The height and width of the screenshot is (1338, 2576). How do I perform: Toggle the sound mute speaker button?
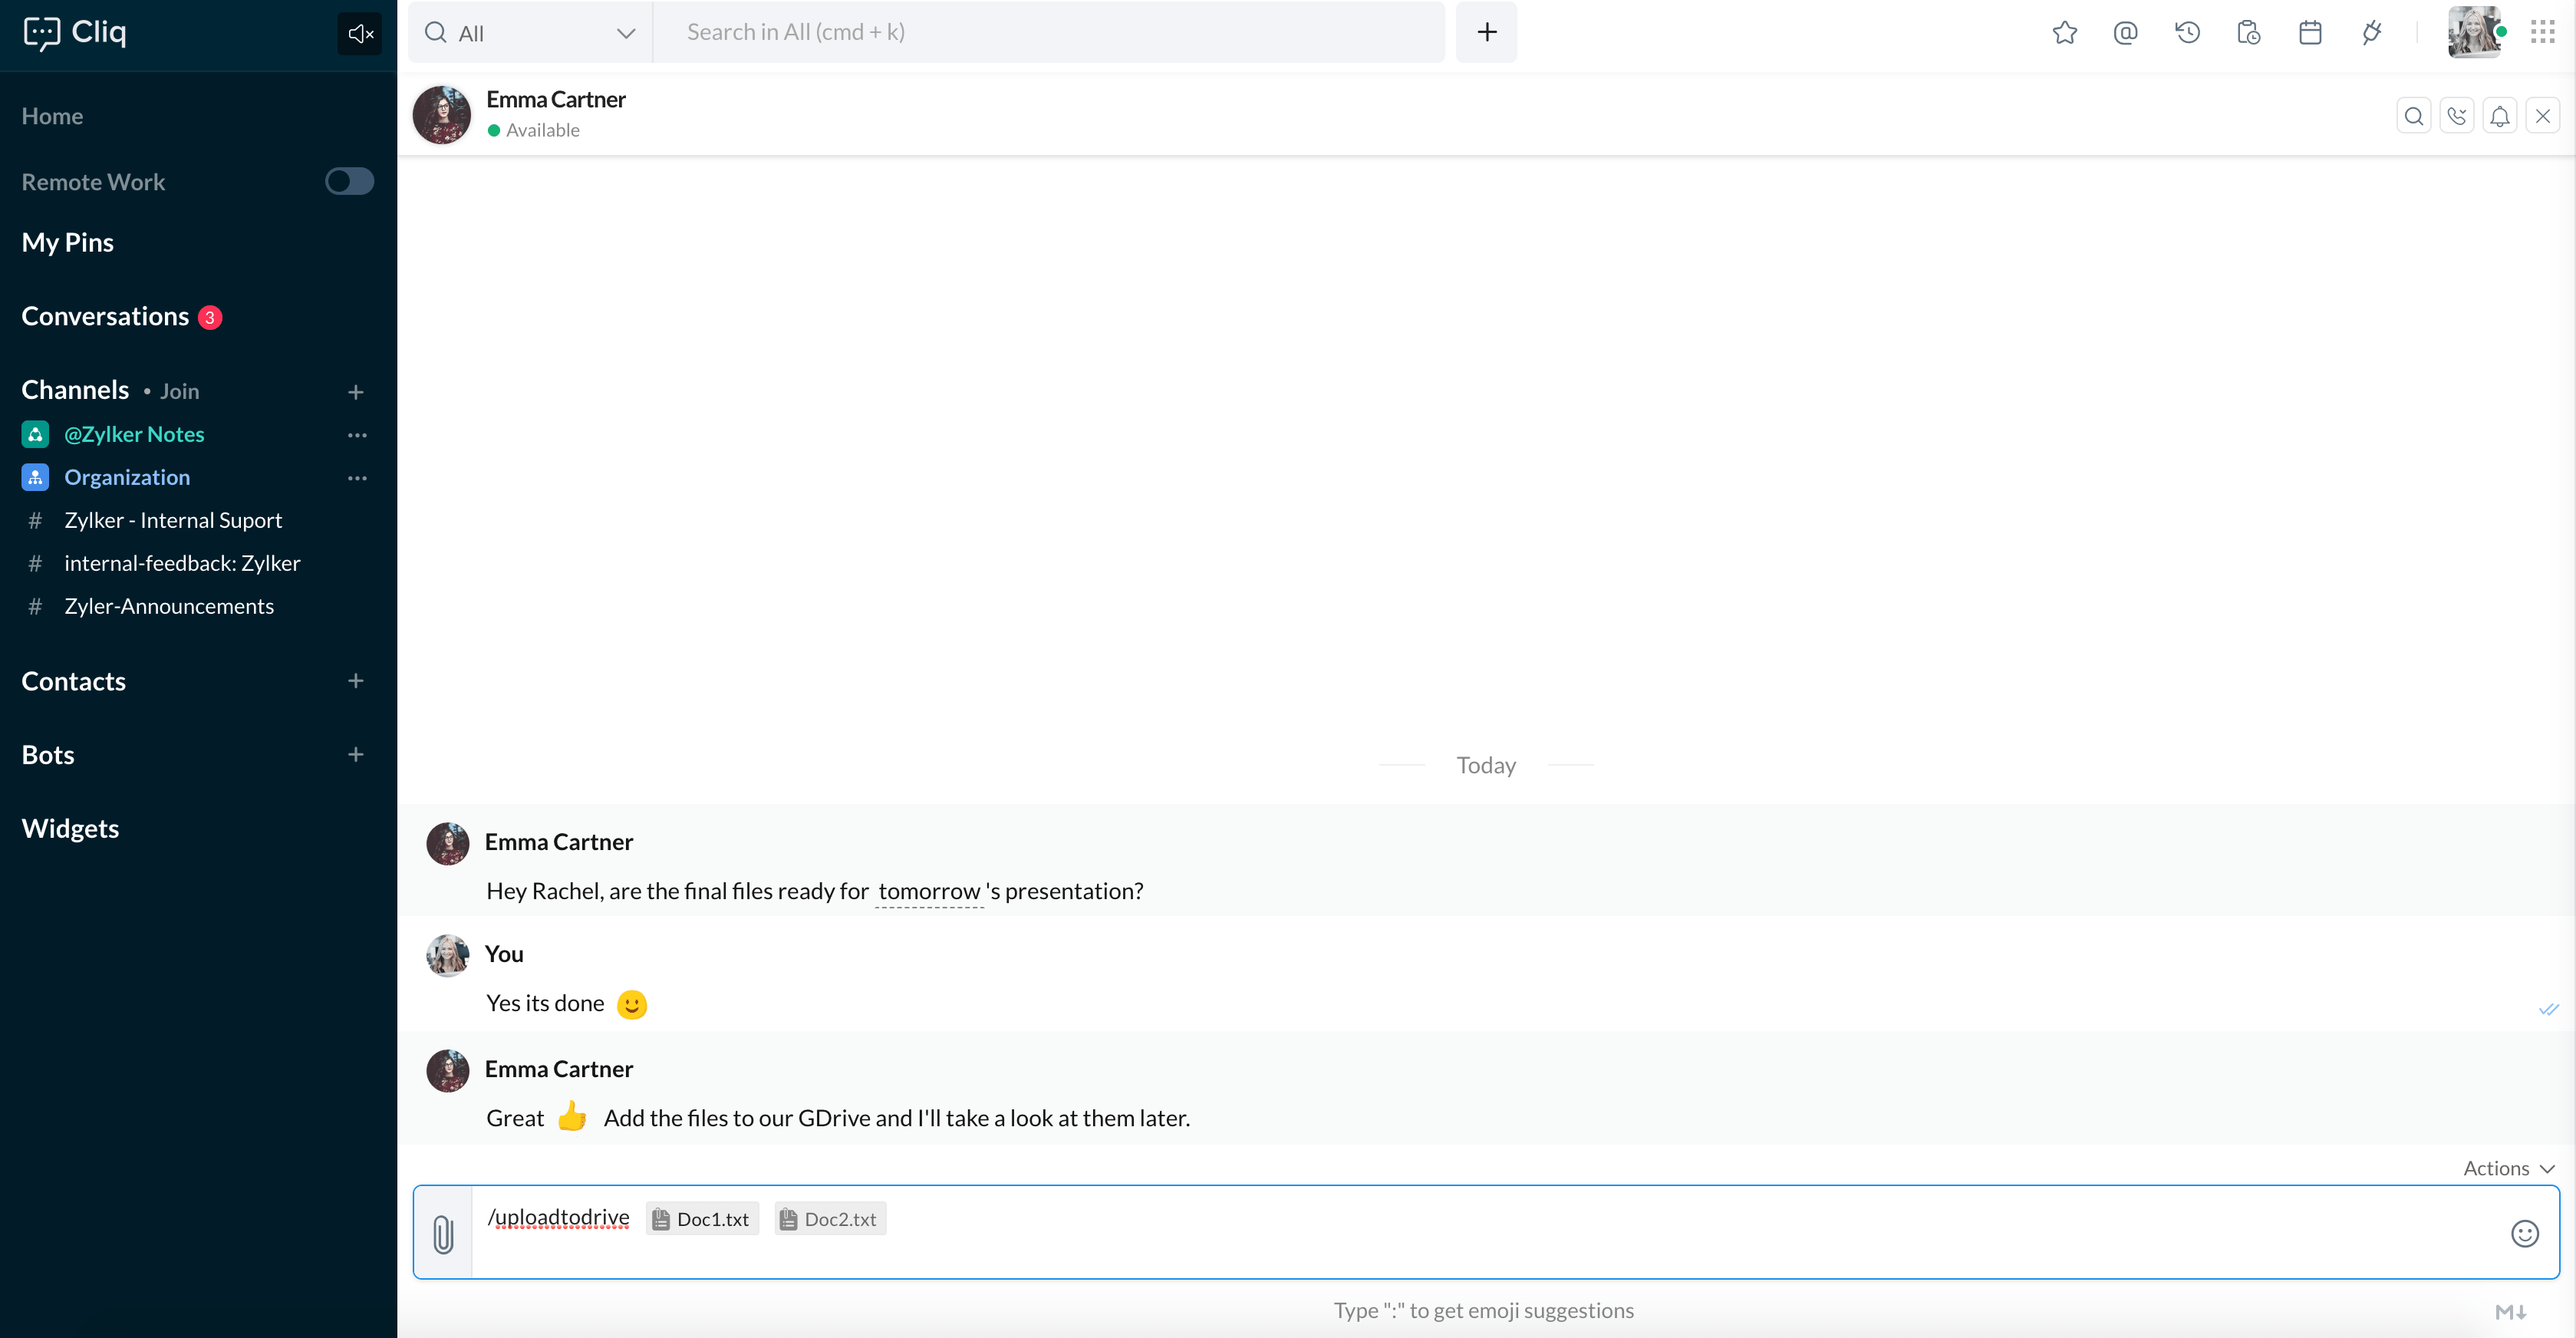(360, 34)
